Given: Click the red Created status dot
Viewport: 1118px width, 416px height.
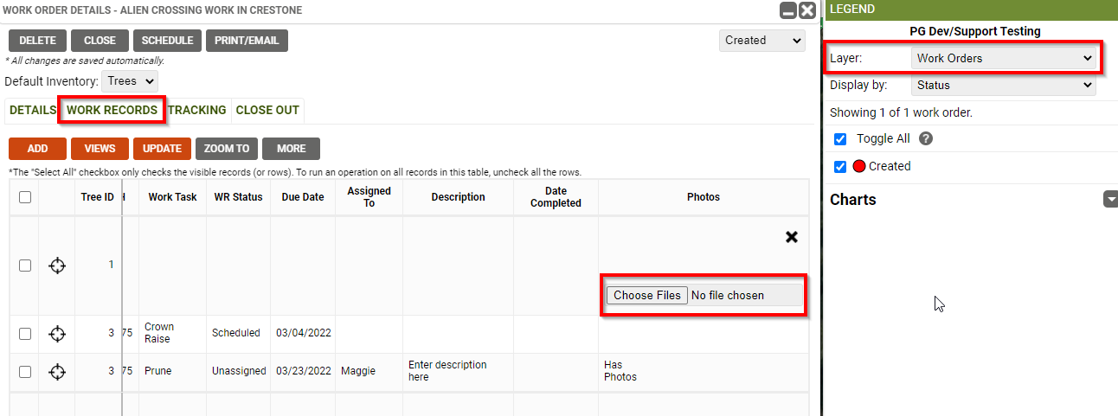Looking at the screenshot, I should [x=859, y=166].
